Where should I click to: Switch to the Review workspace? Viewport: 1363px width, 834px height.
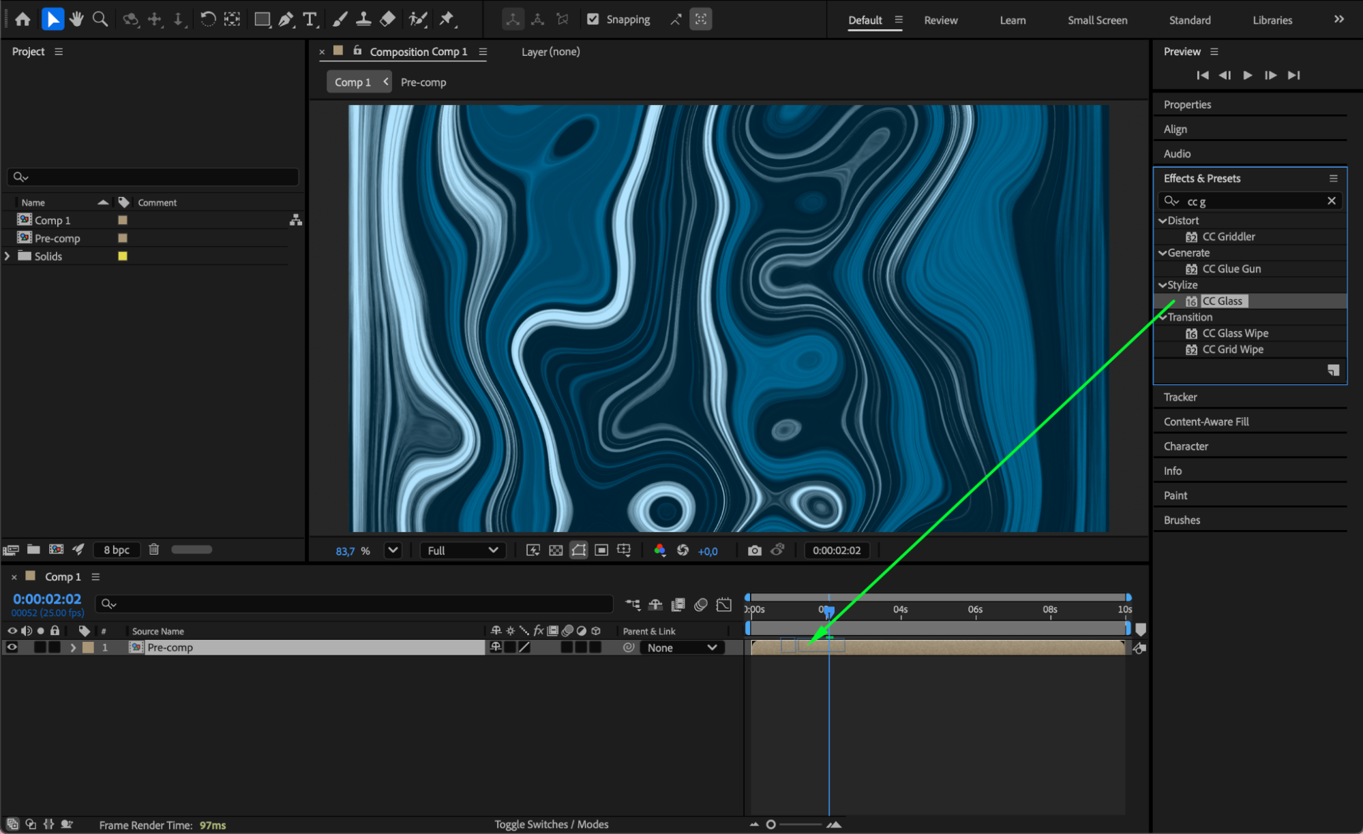click(x=940, y=20)
